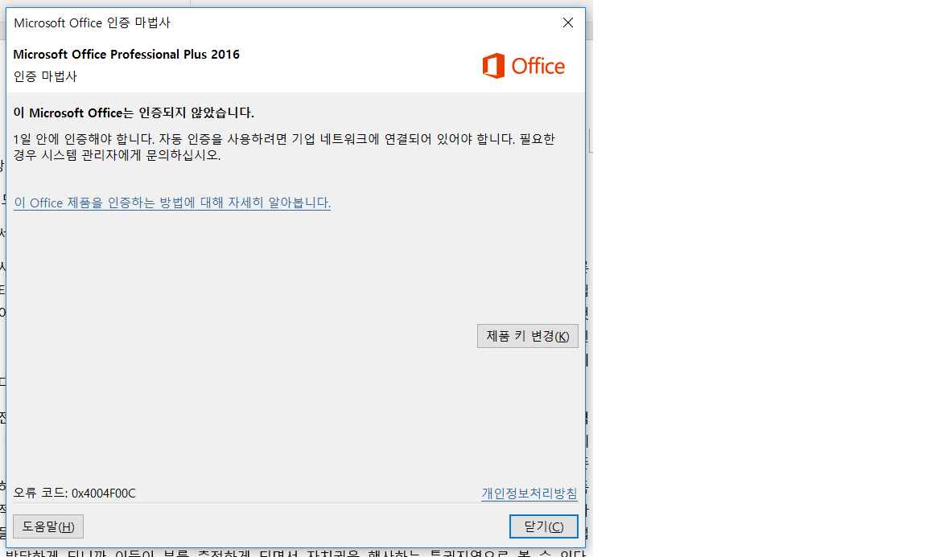Close the wizard with the title bar X
The height and width of the screenshot is (557, 927).
click(568, 23)
